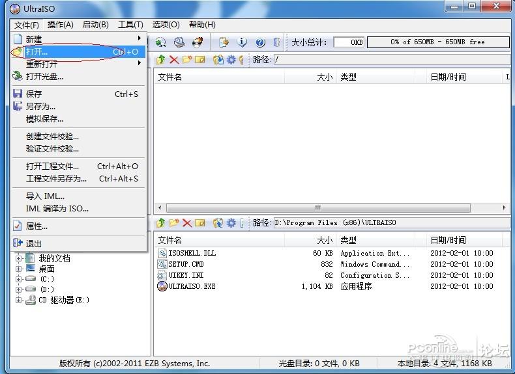Click the gear settings icon in the lower pane toolbar
Screen dimensions: 515x374
(x=231, y=222)
